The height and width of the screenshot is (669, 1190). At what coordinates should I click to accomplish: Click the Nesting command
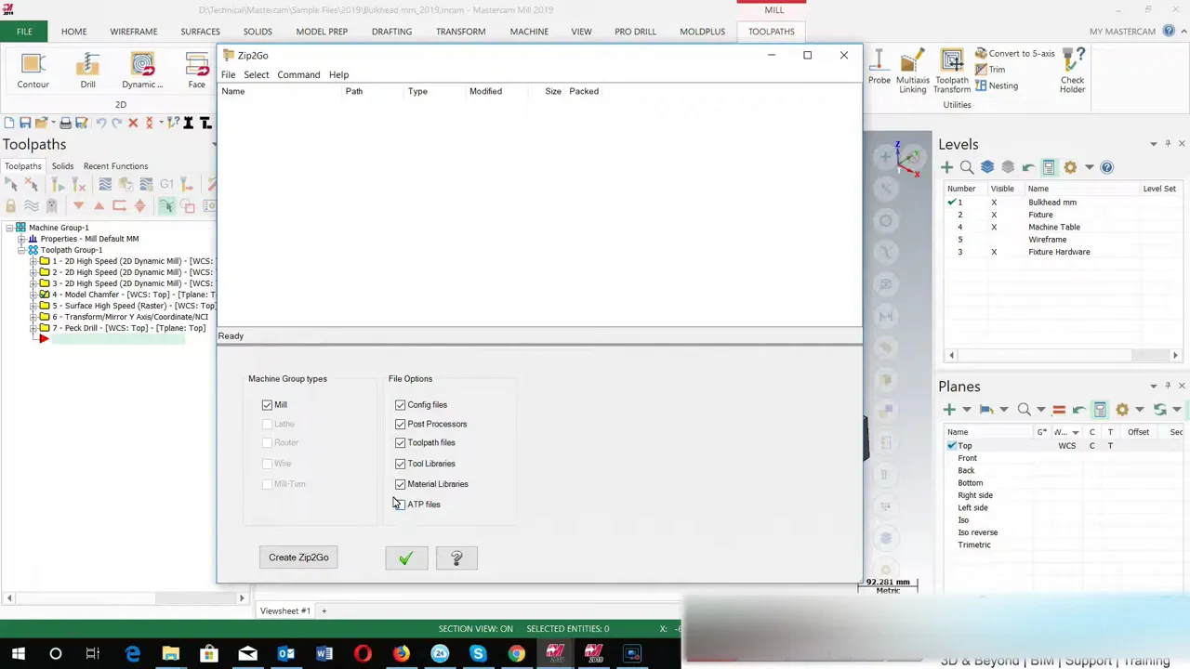click(x=997, y=85)
